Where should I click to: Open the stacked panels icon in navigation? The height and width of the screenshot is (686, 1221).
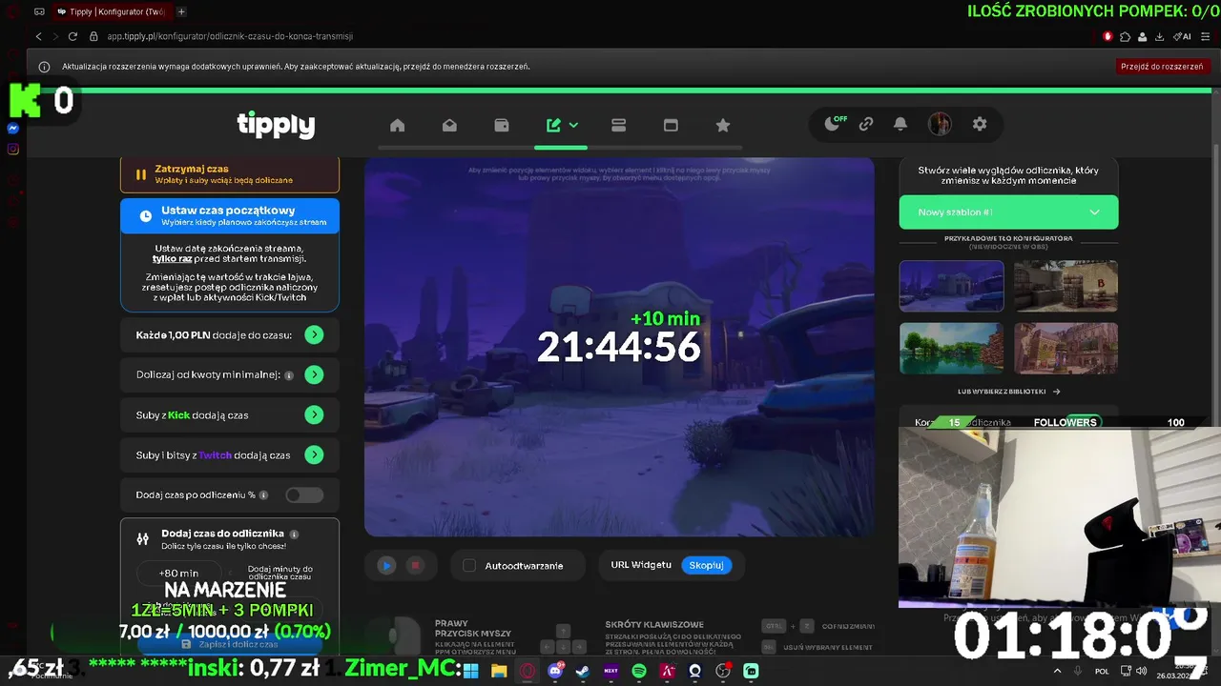(618, 125)
